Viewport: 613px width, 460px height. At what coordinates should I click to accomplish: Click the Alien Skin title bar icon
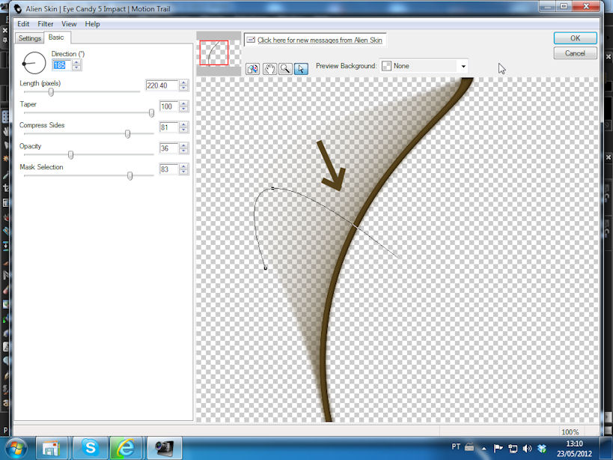click(18, 8)
